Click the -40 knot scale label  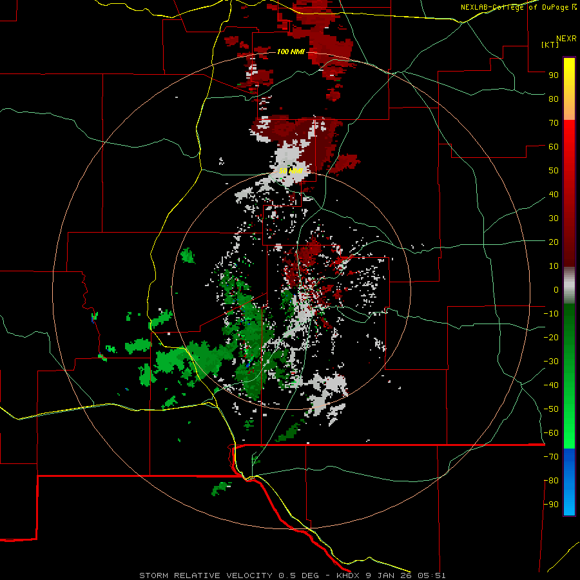point(551,385)
